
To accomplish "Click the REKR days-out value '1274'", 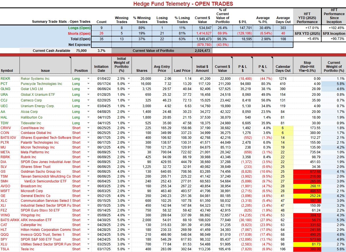I will point(283,79).
